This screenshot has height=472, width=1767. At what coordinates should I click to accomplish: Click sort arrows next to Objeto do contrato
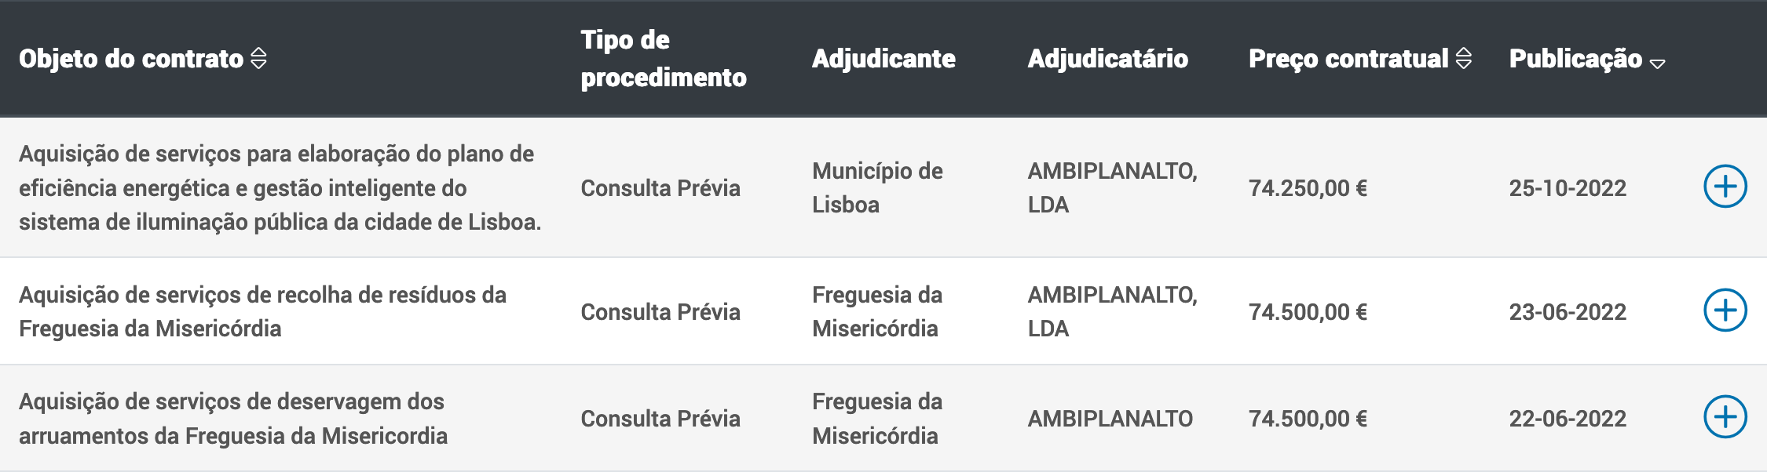click(258, 58)
